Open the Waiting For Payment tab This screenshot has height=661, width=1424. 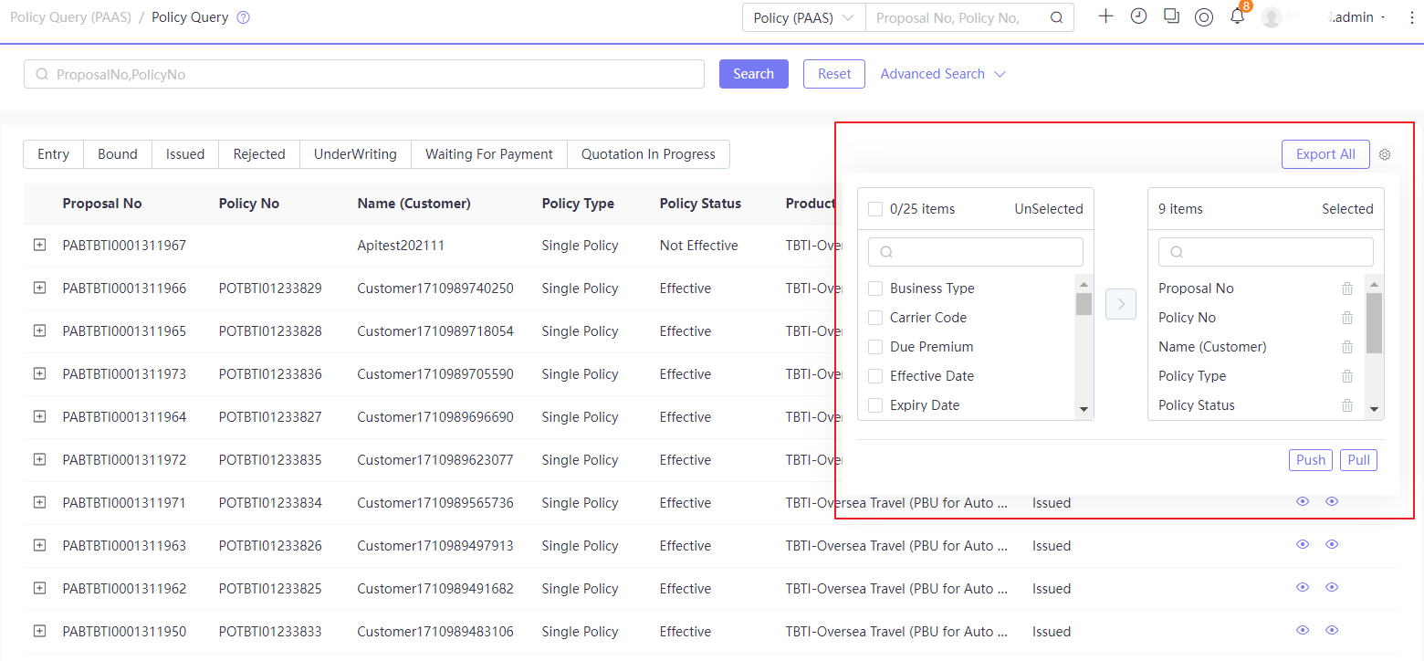tap(488, 154)
